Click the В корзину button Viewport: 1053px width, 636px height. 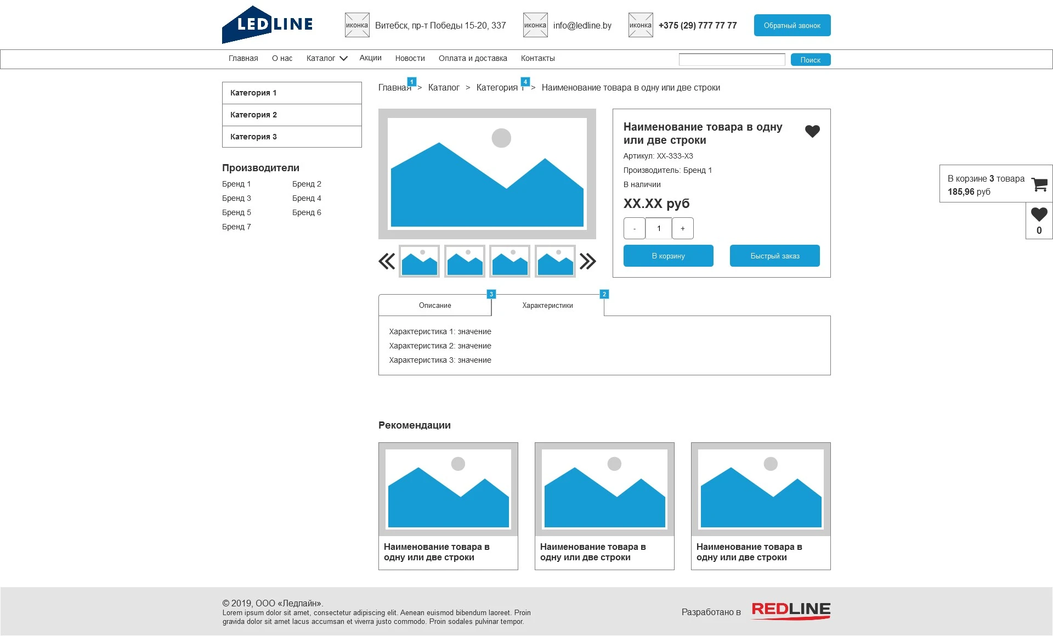(x=669, y=256)
